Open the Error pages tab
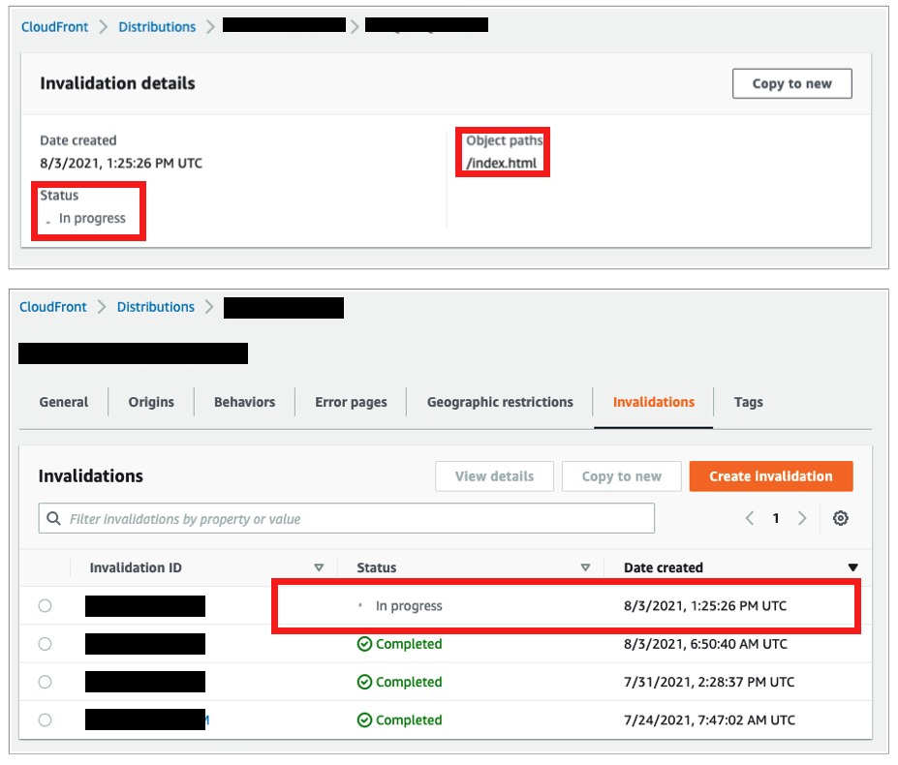 pyautogui.click(x=351, y=402)
